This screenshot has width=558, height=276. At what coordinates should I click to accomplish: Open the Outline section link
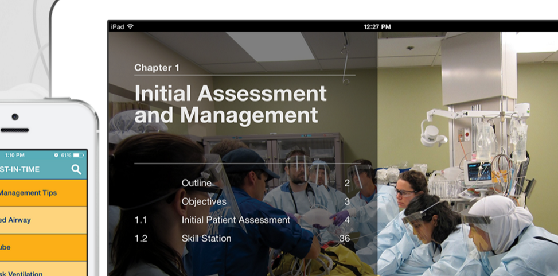[196, 183]
